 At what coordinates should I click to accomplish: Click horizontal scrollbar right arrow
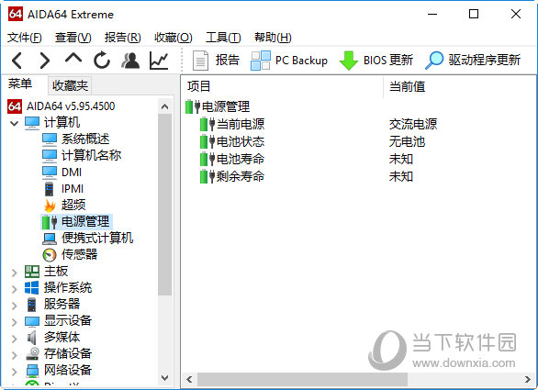[528, 379]
